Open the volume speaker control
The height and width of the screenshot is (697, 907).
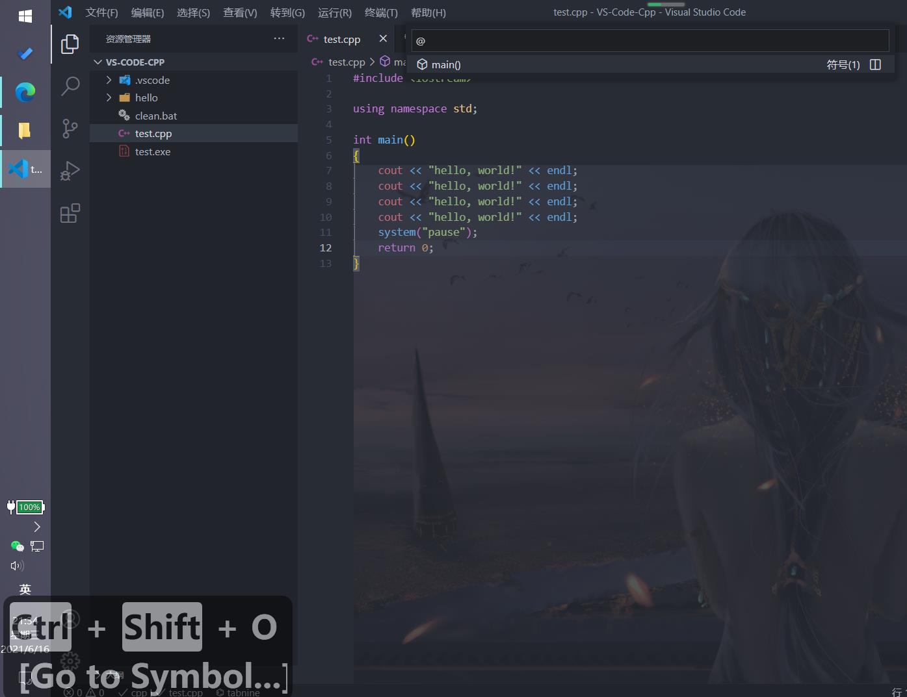(x=17, y=566)
